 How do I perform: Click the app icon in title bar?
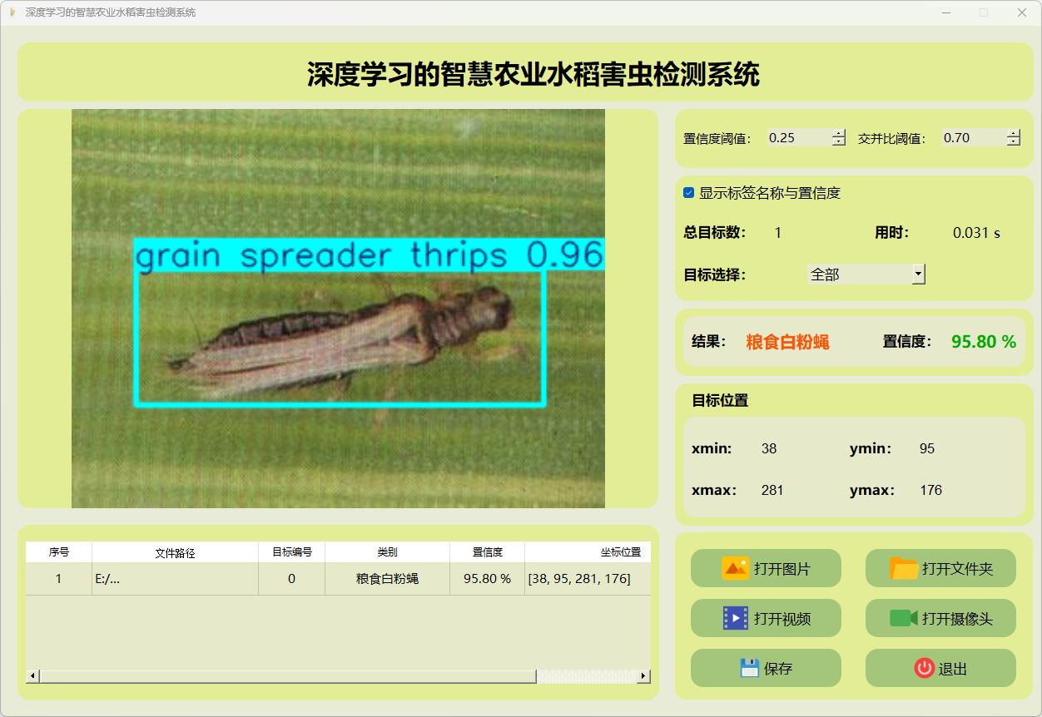coord(12,12)
